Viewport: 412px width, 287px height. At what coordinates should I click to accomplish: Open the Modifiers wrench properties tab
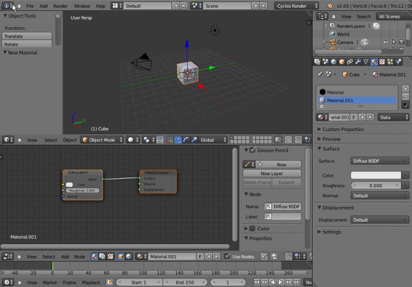(357, 62)
